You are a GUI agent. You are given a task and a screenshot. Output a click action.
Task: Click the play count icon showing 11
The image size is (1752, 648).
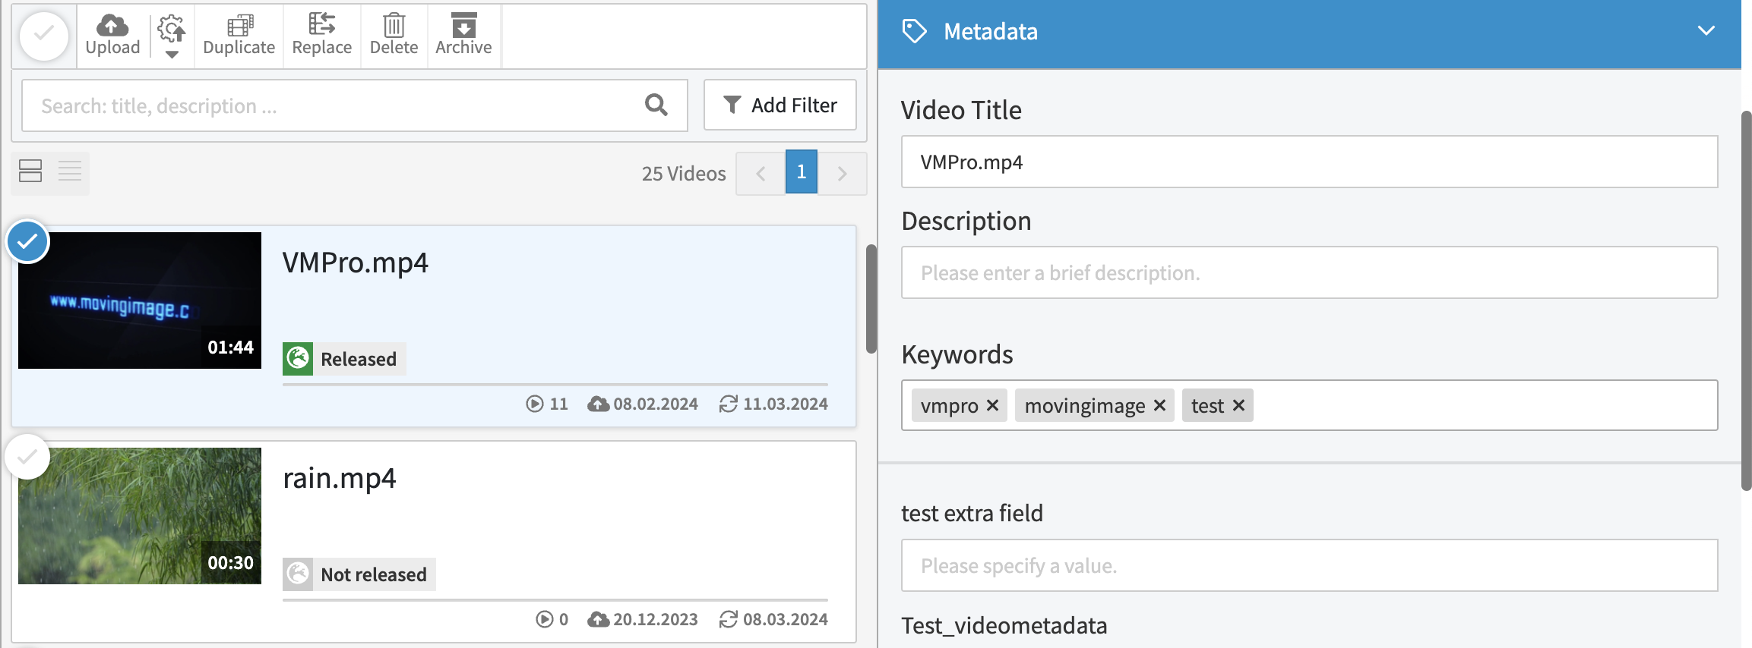pos(535,404)
